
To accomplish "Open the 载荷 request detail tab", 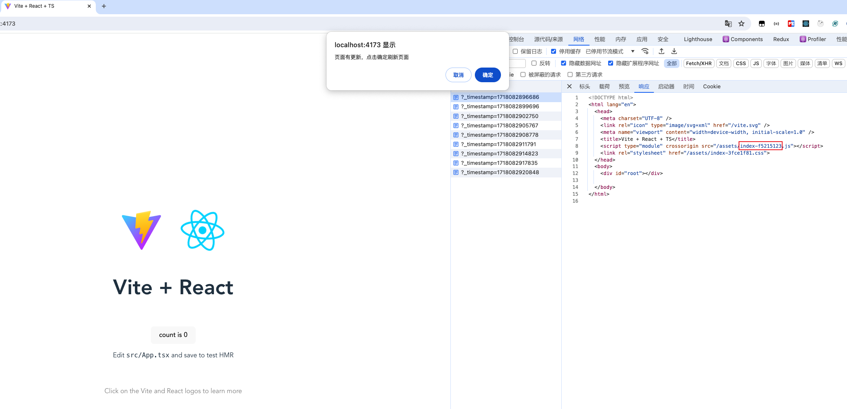I will click(x=604, y=86).
